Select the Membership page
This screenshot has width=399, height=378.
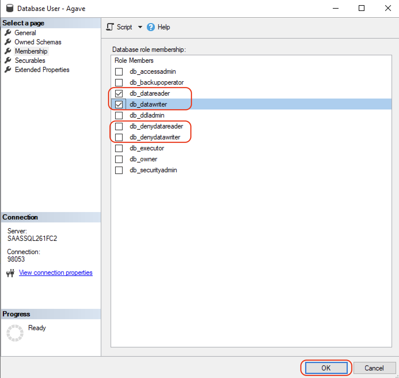31,51
